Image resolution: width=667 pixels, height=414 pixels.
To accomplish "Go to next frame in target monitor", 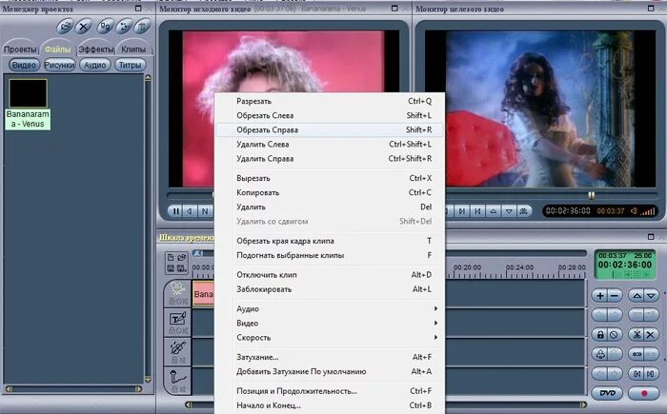I will [462, 211].
